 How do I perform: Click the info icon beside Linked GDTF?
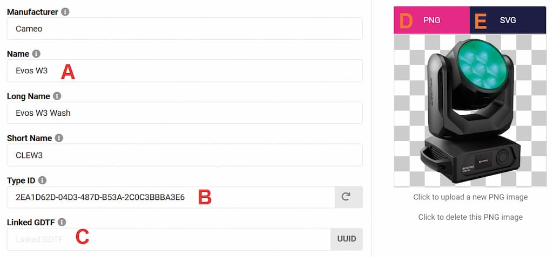tap(62, 222)
